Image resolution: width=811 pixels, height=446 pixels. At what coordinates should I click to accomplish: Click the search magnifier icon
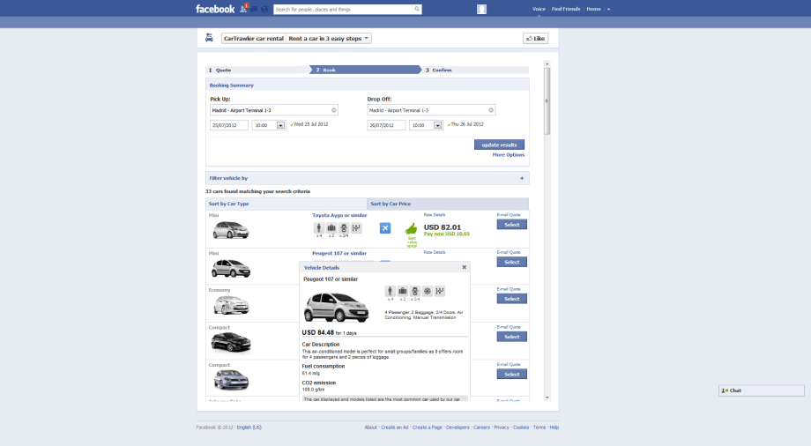[417, 9]
